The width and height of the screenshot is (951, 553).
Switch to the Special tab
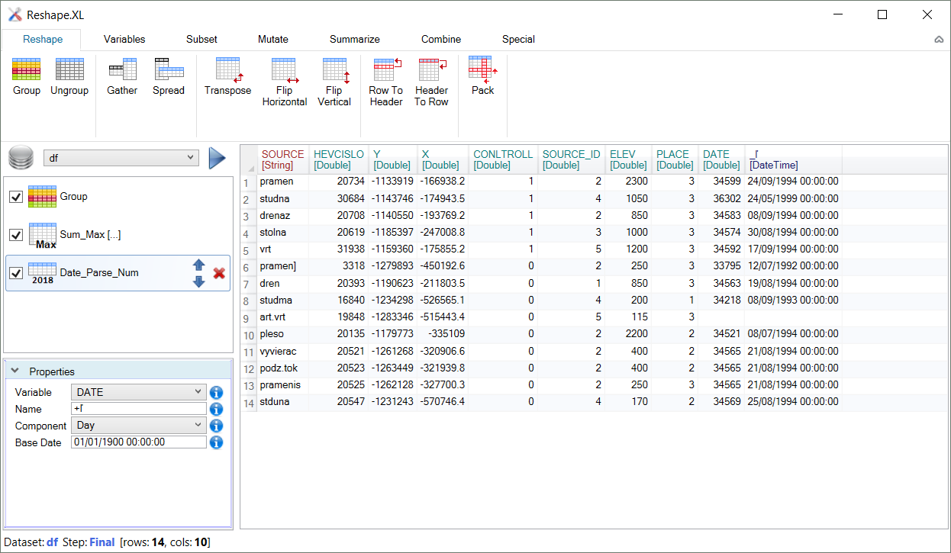point(518,39)
